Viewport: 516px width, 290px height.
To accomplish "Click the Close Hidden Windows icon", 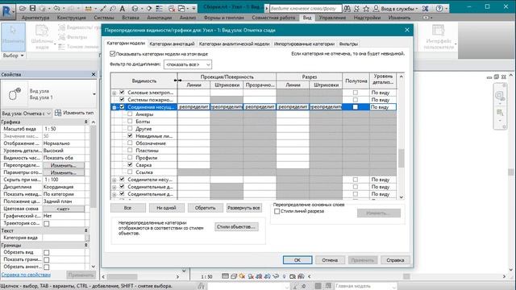I will click(x=172, y=8).
